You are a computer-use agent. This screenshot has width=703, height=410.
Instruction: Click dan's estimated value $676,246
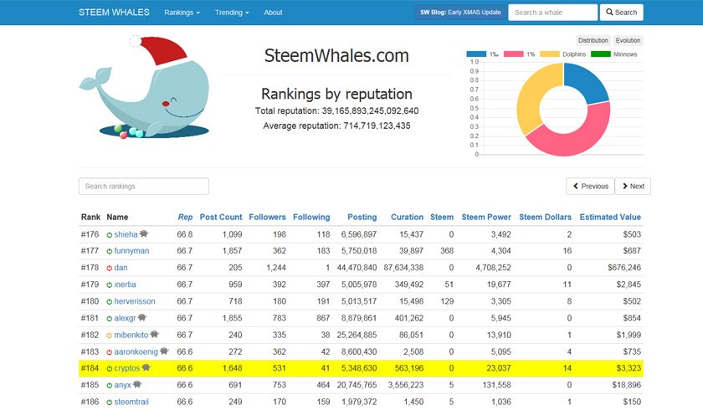(624, 268)
